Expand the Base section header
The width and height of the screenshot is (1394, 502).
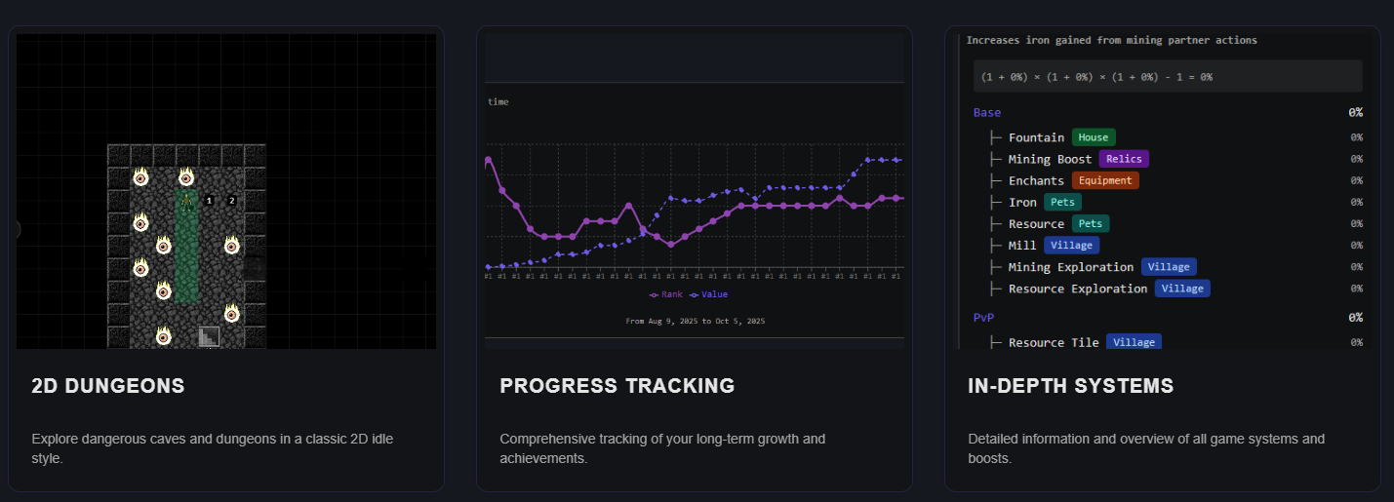(987, 113)
